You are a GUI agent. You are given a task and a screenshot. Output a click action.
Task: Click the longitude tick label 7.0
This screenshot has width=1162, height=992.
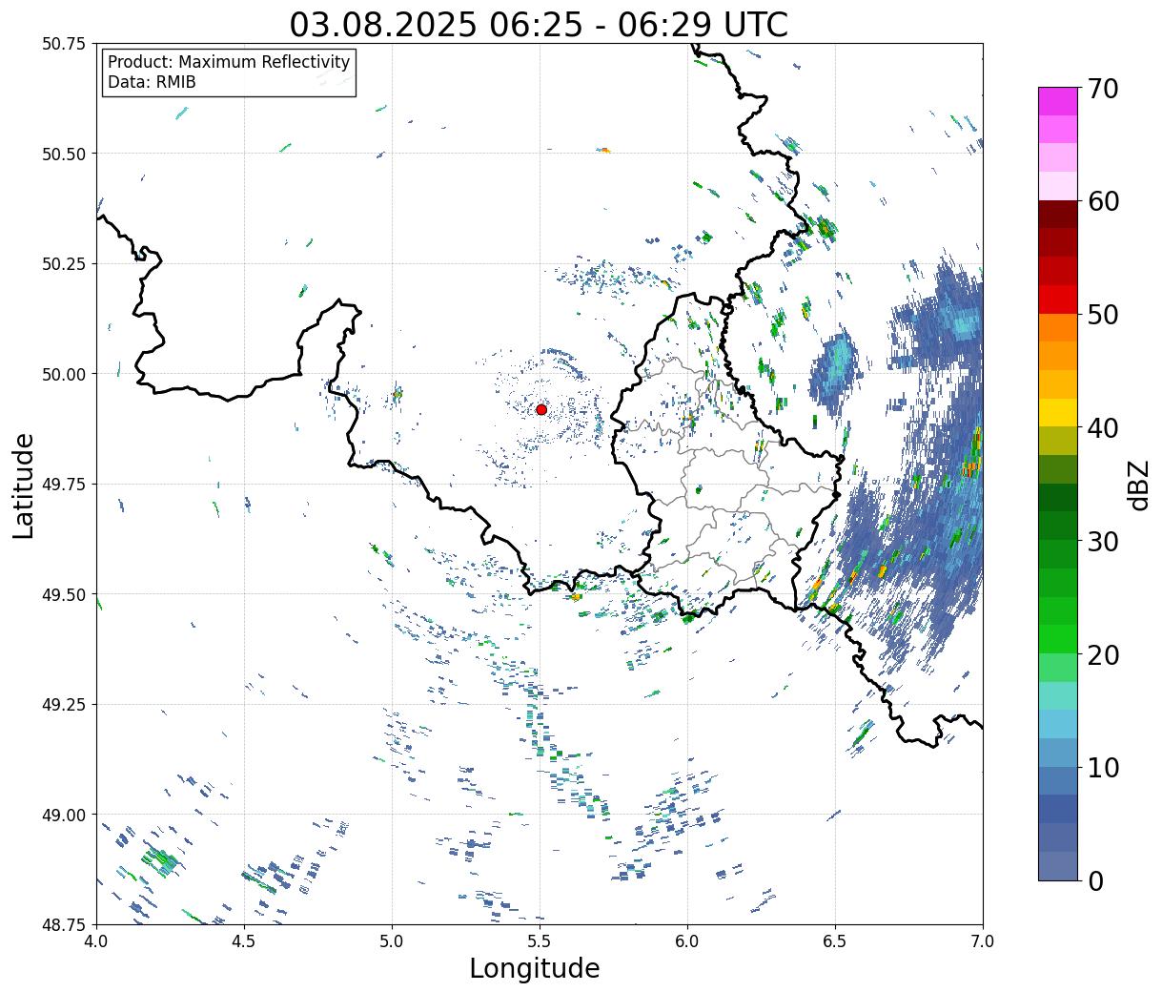coord(983,940)
